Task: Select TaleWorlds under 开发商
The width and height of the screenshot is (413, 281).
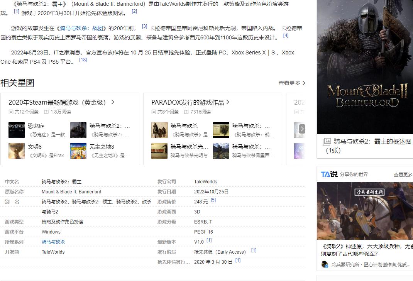Action: click(53, 252)
